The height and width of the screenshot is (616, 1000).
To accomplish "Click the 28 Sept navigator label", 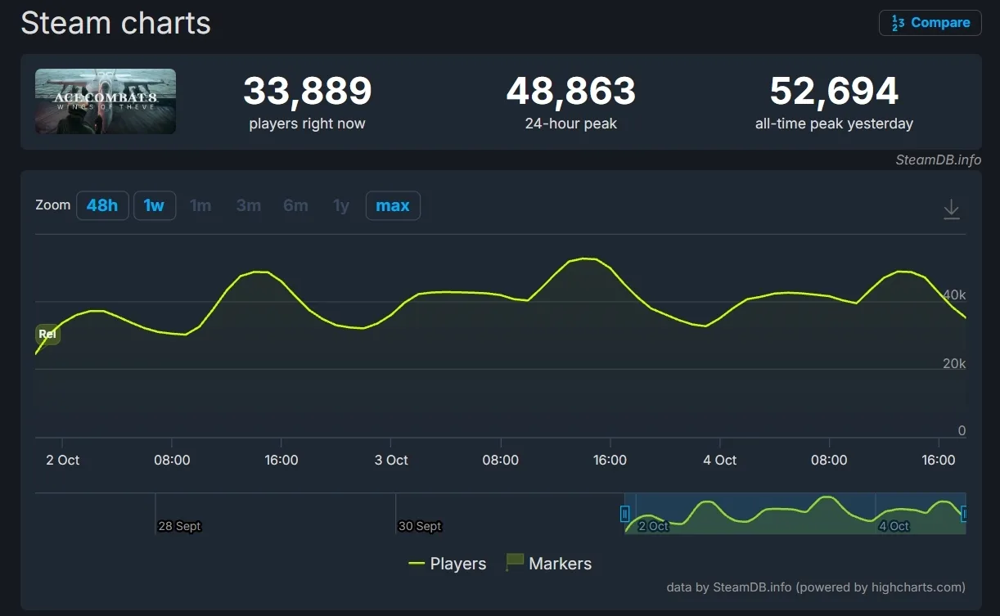I will (x=179, y=526).
